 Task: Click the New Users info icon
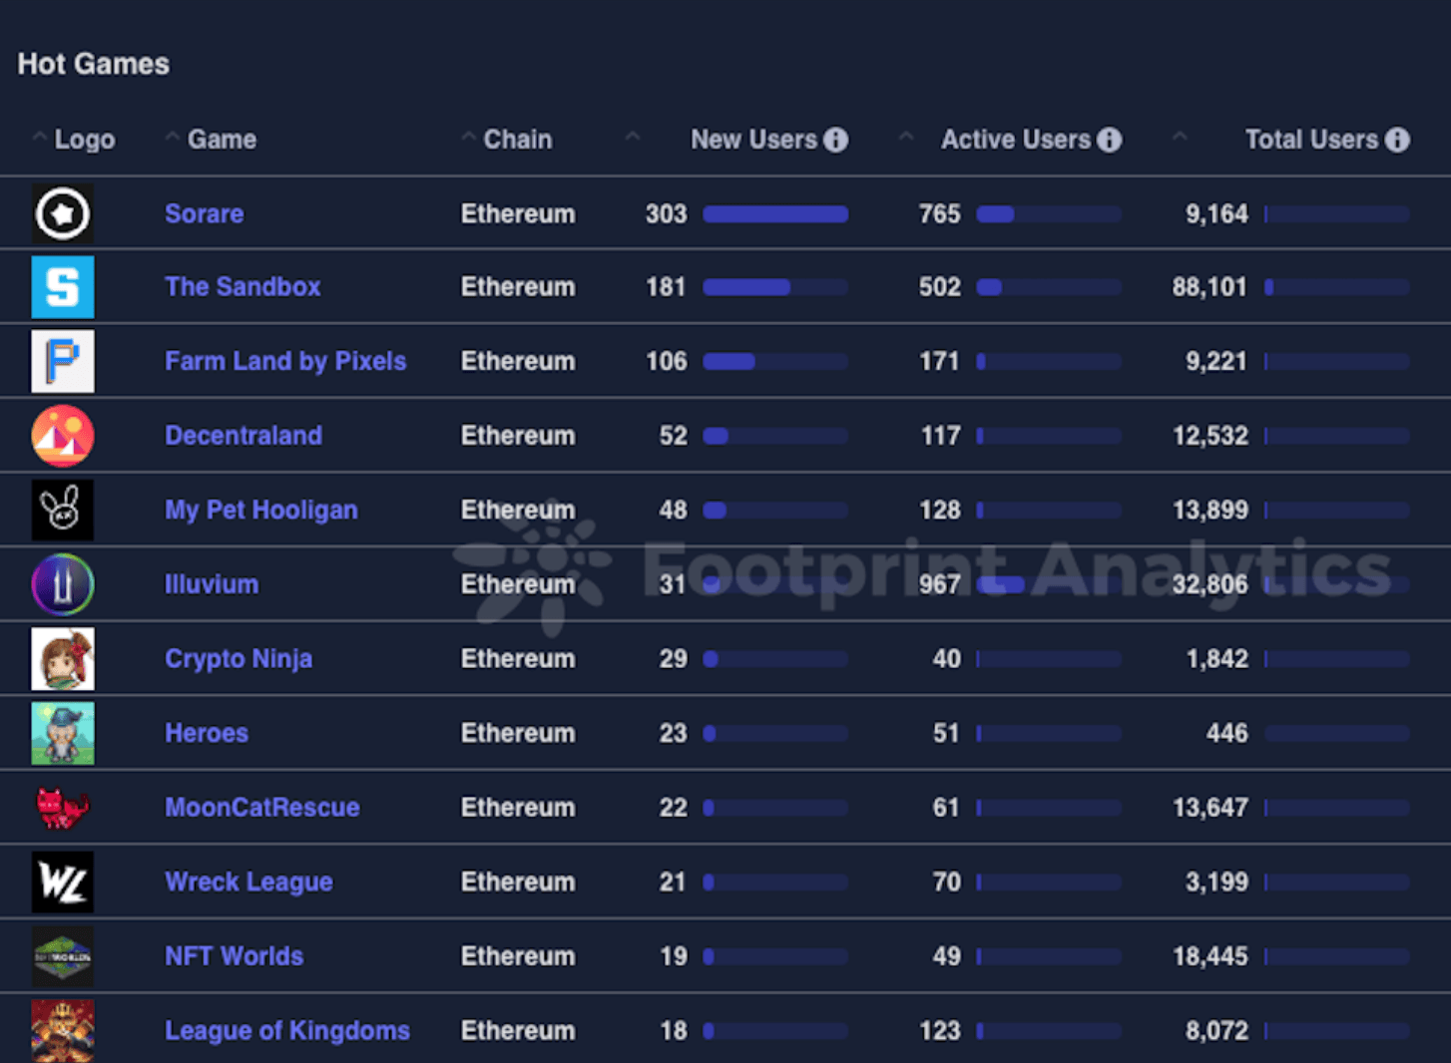tap(836, 140)
